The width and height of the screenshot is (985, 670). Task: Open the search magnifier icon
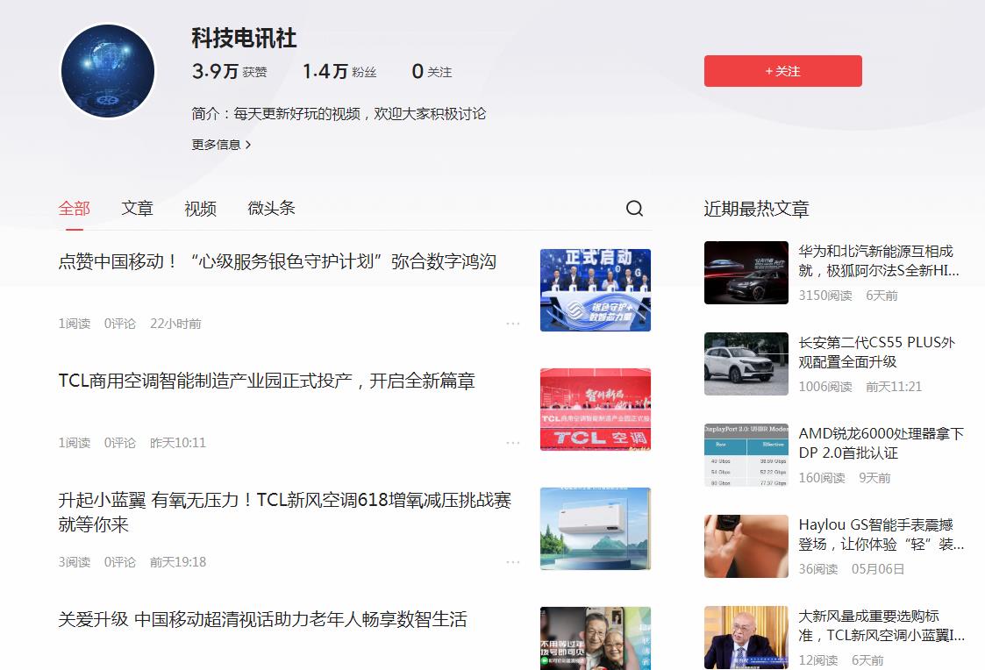(x=634, y=208)
